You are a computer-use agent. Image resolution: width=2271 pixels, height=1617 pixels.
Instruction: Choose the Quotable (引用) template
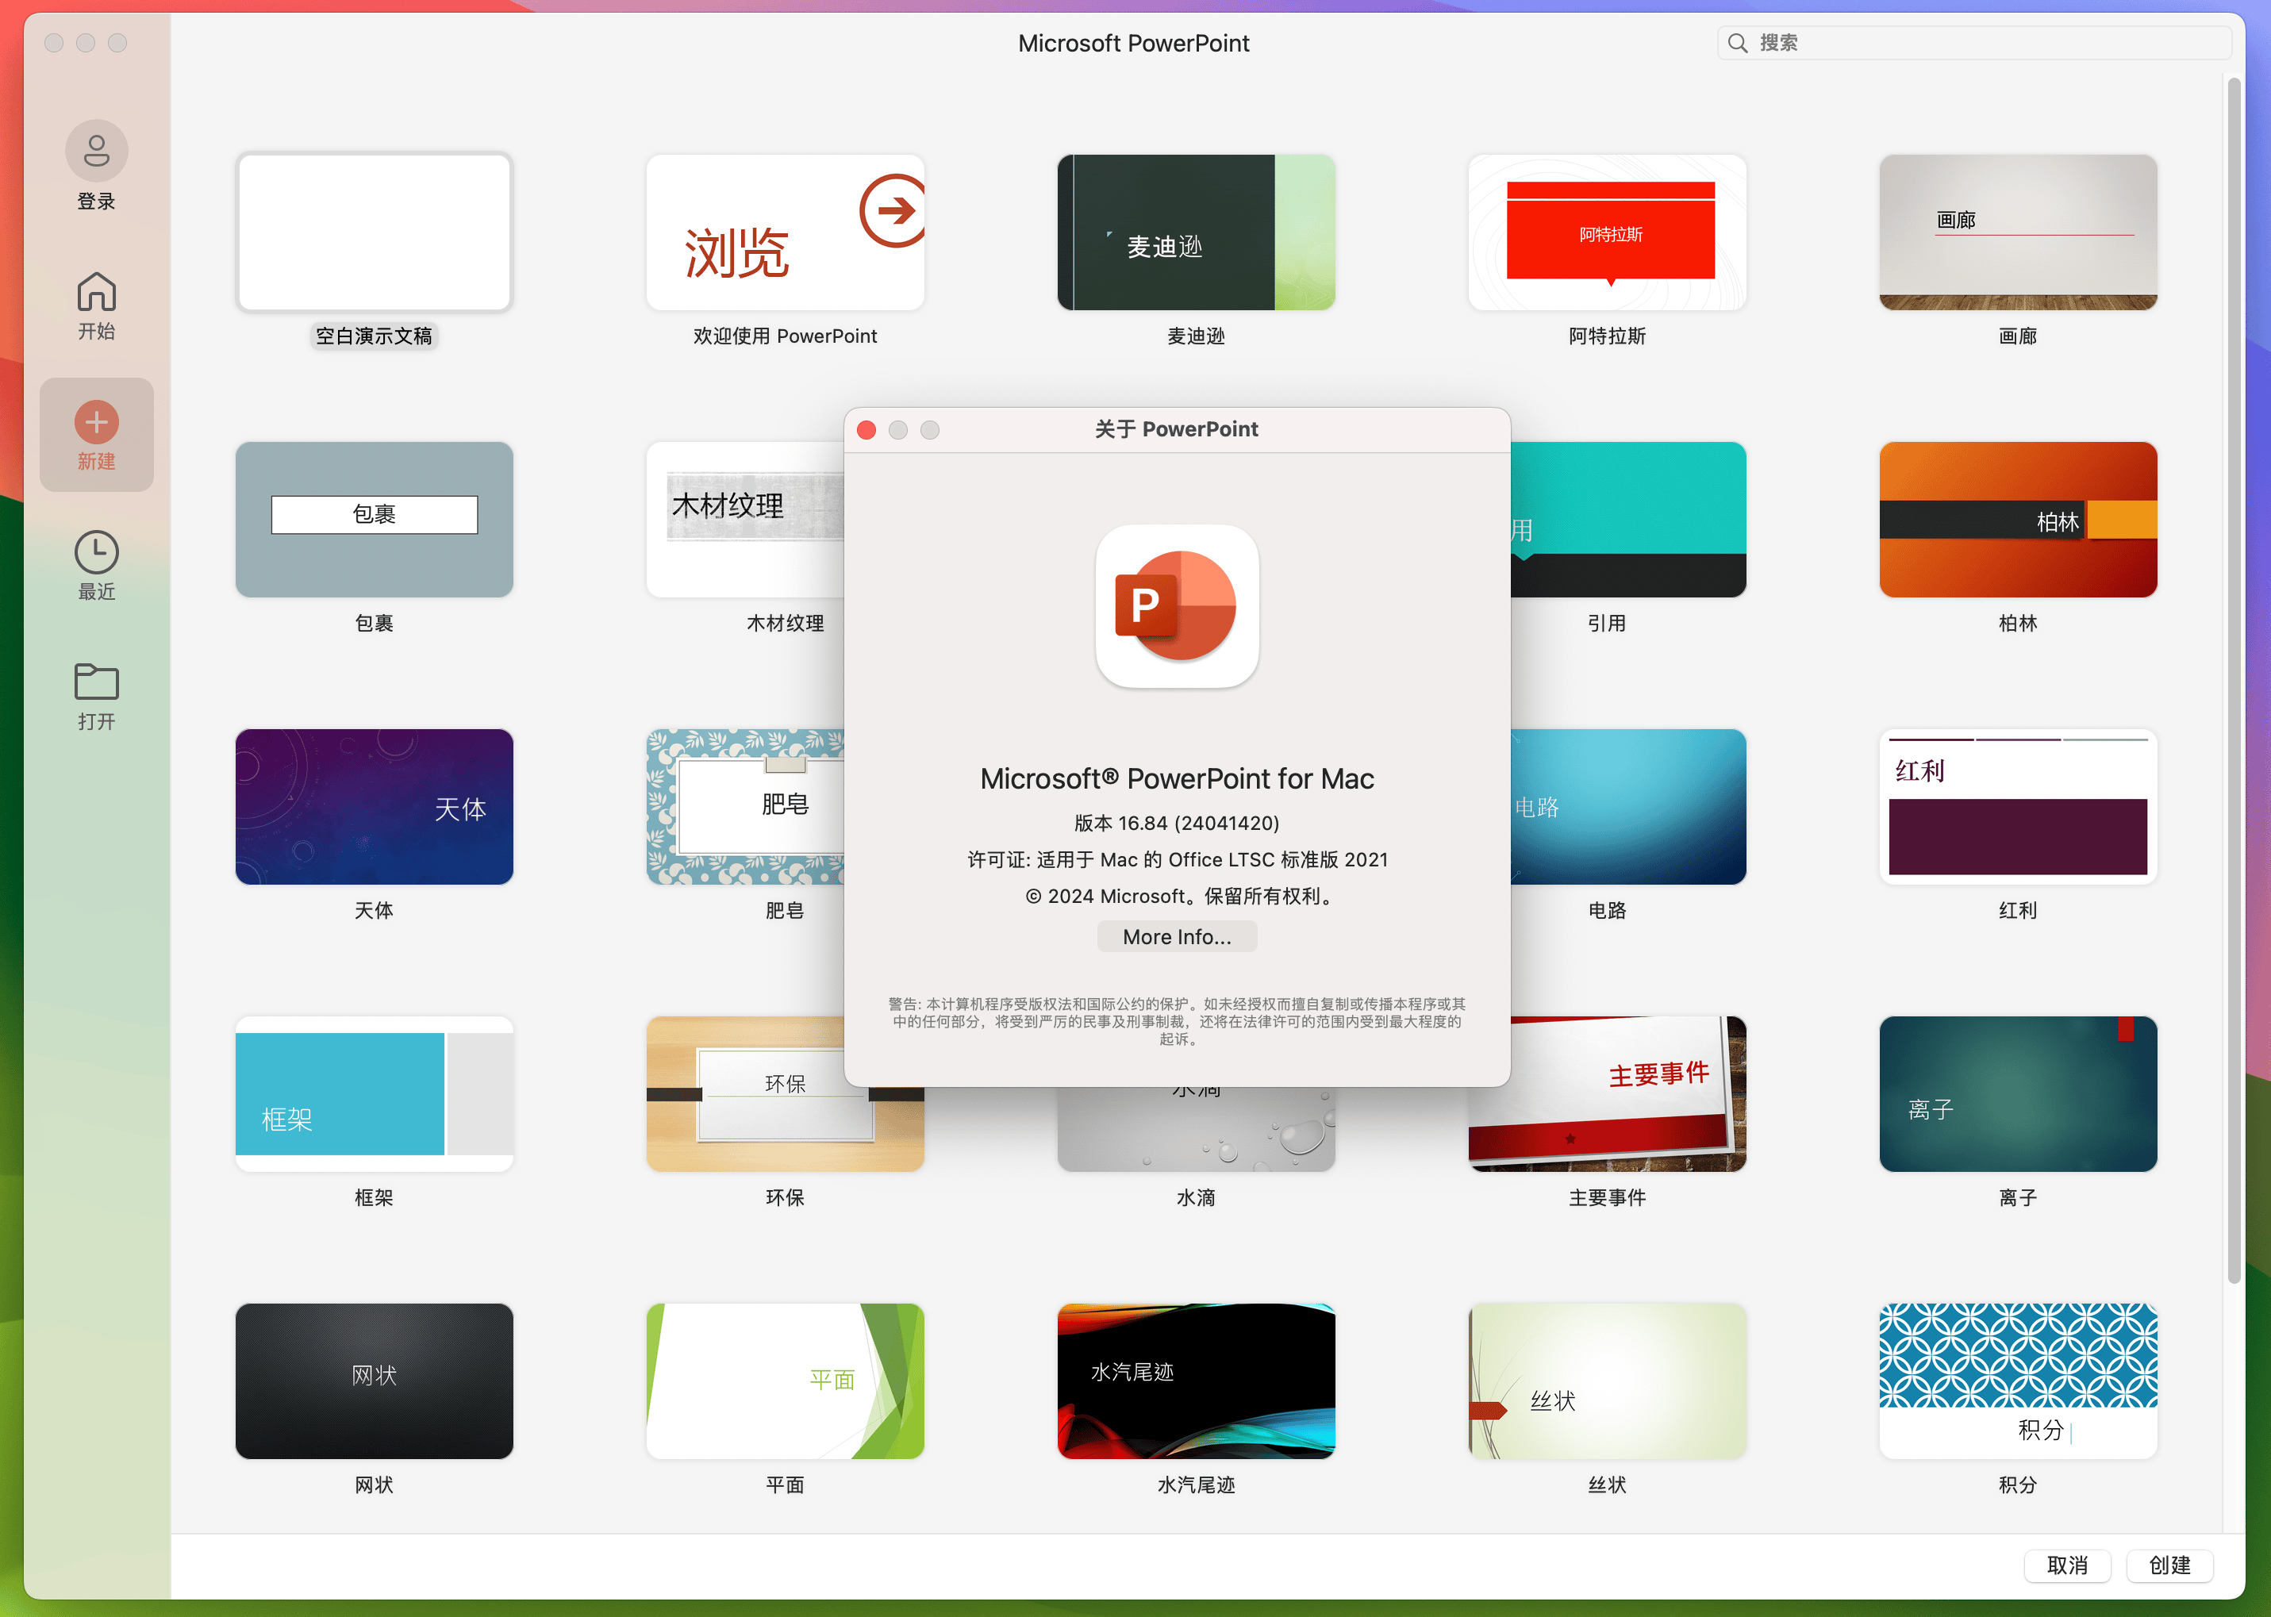1629,520
